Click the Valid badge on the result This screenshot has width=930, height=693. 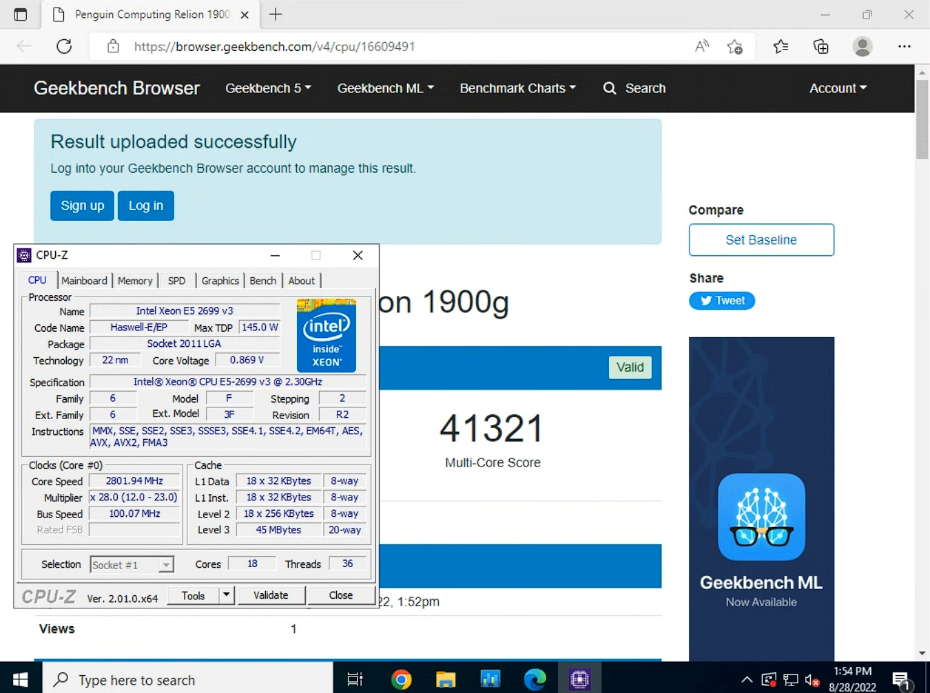point(630,367)
